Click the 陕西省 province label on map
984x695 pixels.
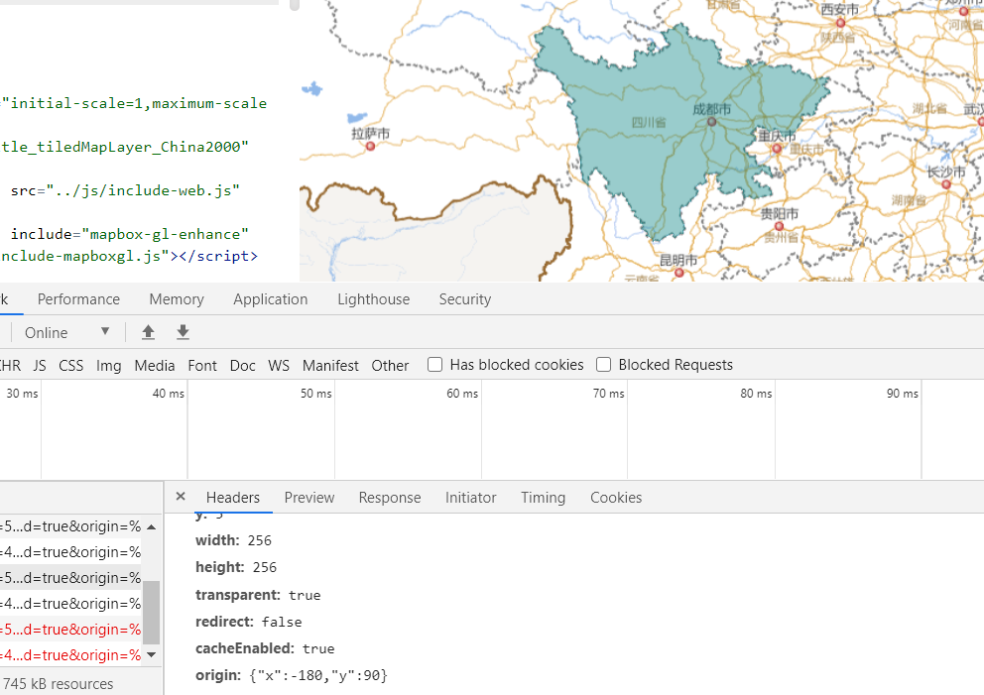pos(838,38)
